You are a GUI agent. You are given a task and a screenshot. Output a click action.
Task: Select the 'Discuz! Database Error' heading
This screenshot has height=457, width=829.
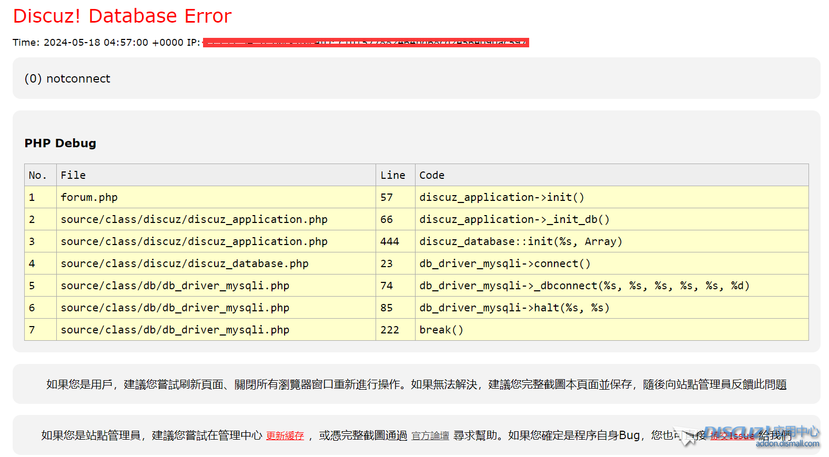(x=122, y=16)
